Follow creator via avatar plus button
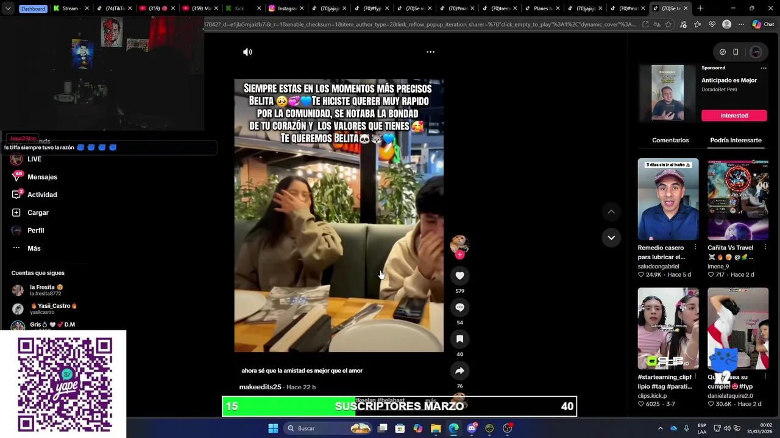 pyautogui.click(x=459, y=255)
